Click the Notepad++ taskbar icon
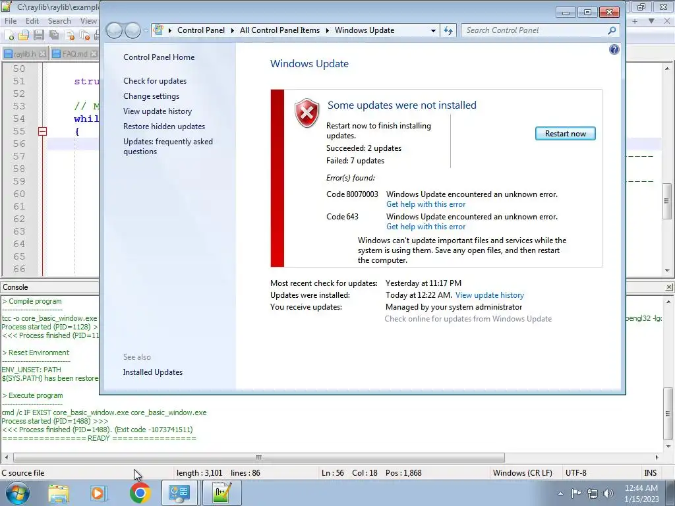Viewport: 675px width, 506px height. coord(221,493)
